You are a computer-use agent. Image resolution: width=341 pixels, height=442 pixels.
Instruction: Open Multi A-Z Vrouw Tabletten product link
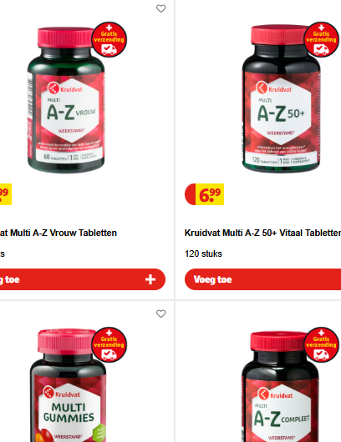pyautogui.click(x=59, y=234)
